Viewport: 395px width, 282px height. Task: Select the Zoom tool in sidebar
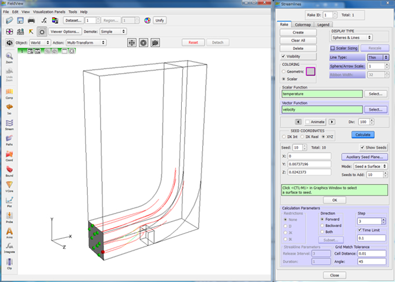coord(10,58)
